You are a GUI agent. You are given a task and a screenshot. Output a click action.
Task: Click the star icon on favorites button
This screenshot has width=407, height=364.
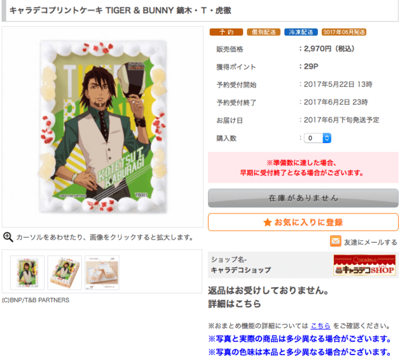pos(267,222)
